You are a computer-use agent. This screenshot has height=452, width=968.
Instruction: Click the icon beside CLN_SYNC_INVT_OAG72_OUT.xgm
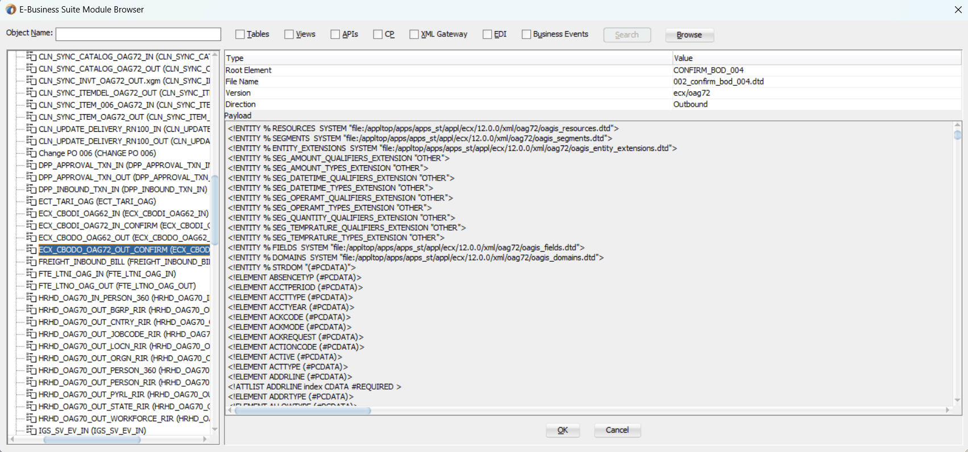pyautogui.click(x=32, y=81)
